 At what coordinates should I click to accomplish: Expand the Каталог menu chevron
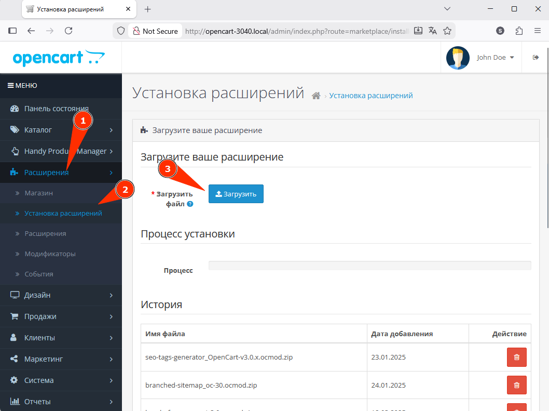coord(111,130)
